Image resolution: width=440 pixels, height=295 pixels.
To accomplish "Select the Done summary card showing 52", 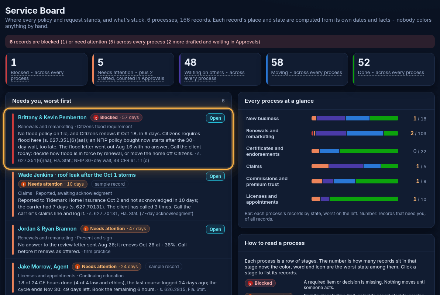I will click(x=394, y=69).
